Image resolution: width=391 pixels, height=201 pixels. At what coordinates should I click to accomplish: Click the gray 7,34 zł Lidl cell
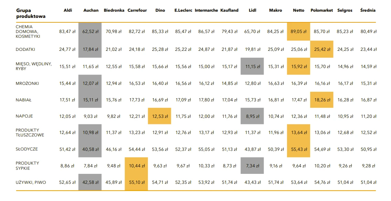(252, 166)
